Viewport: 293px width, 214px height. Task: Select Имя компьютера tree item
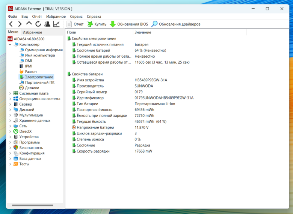pos(37,55)
